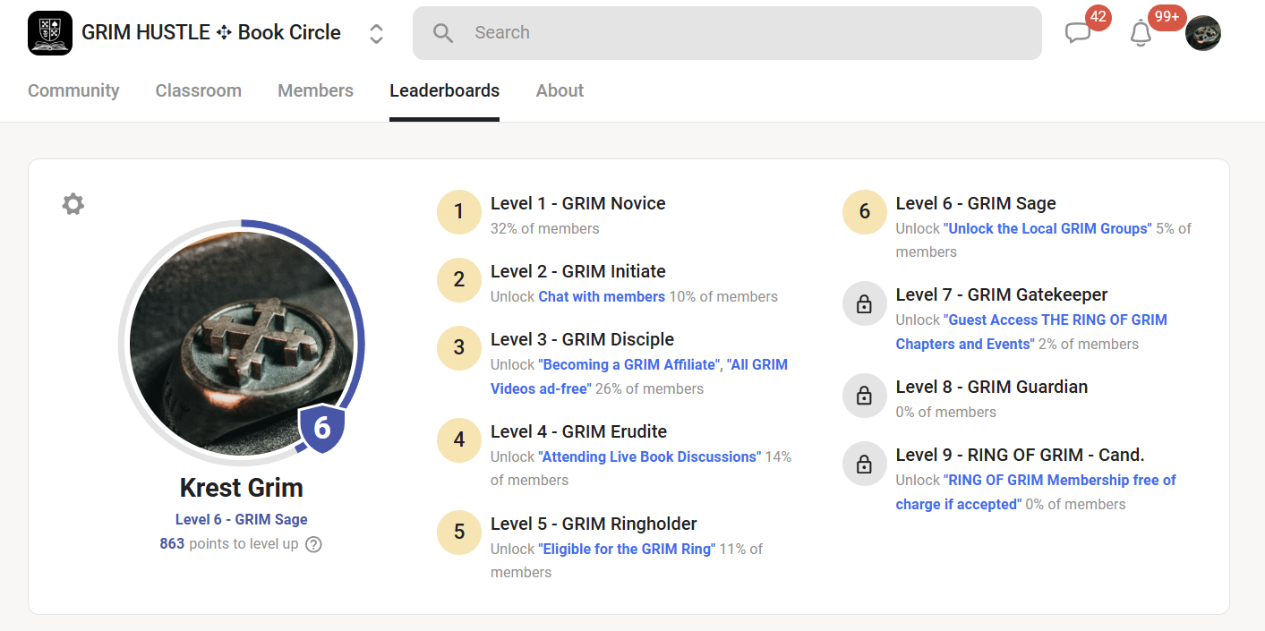Screen dimensions: 1265x631
Task: Click the Level 8 Guardian lock icon
Action: click(x=864, y=396)
